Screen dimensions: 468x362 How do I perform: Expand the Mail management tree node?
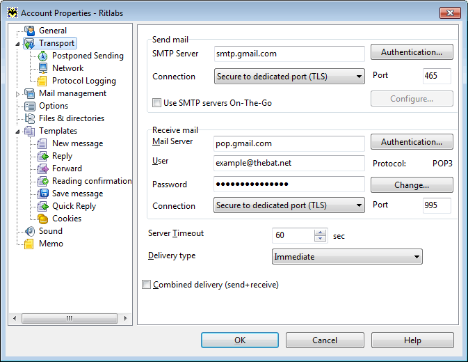pyautogui.click(x=17, y=94)
